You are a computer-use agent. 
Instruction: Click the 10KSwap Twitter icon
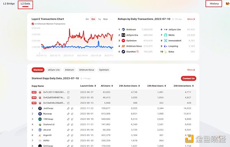point(72,119)
